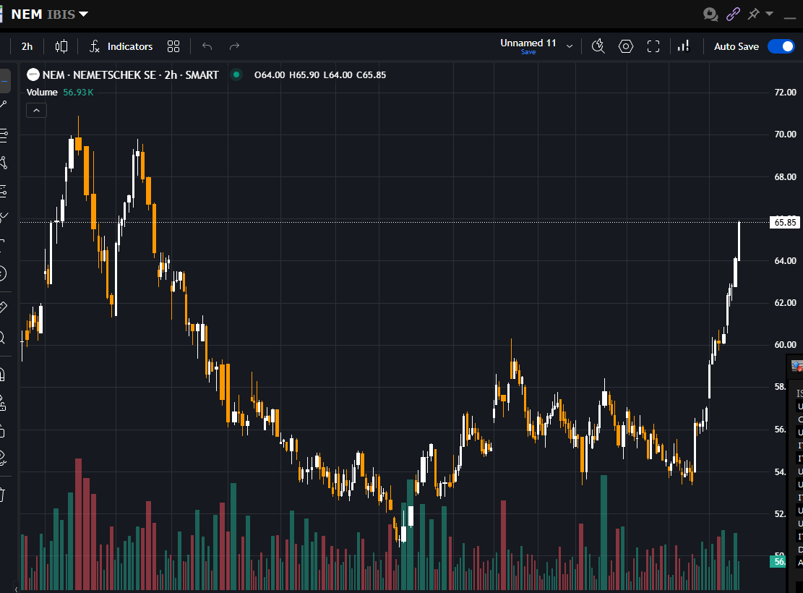Screen dimensions: 803x593
Task: Click the Volume 56.93K indicator label
Action: [60, 93]
